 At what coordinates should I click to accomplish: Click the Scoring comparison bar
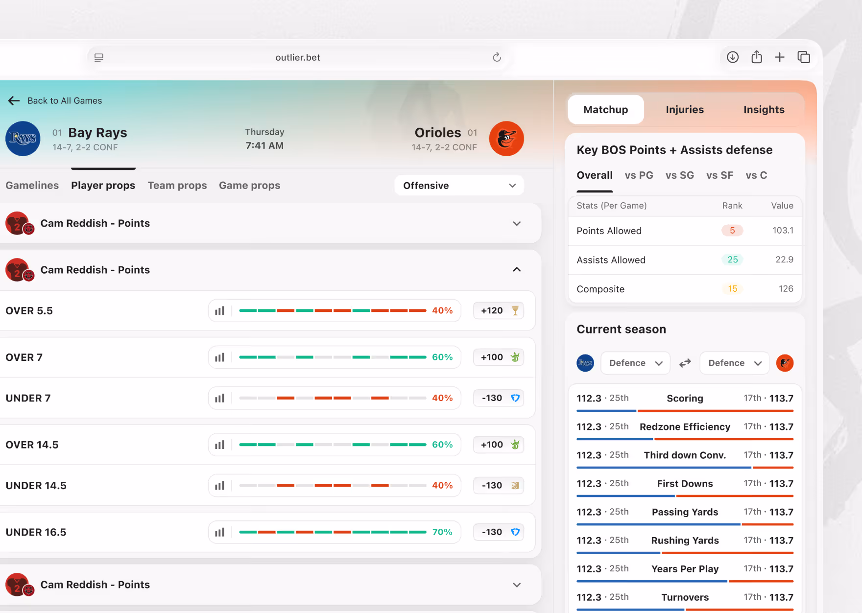tap(685, 410)
